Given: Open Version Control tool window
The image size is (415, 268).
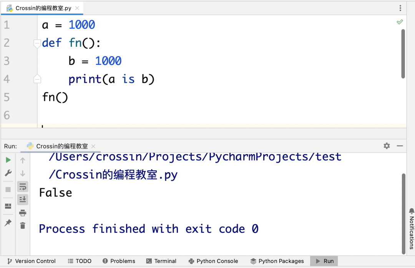Looking at the screenshot, I should click(x=32, y=261).
